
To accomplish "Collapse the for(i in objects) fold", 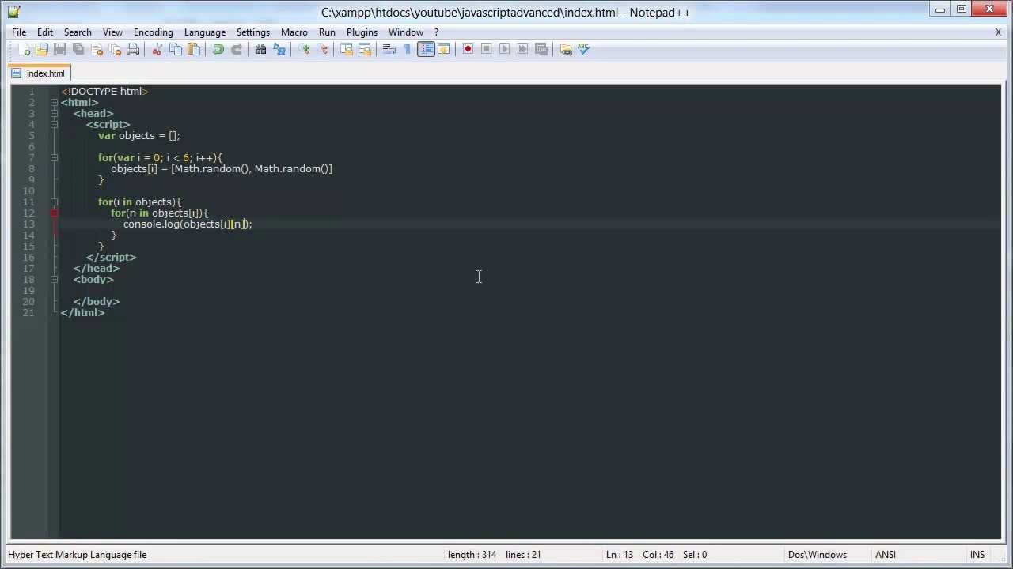I will pos(54,202).
